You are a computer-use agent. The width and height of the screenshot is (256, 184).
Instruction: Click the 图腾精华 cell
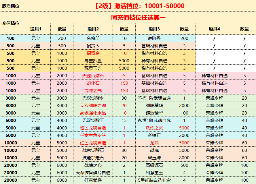[154, 106]
